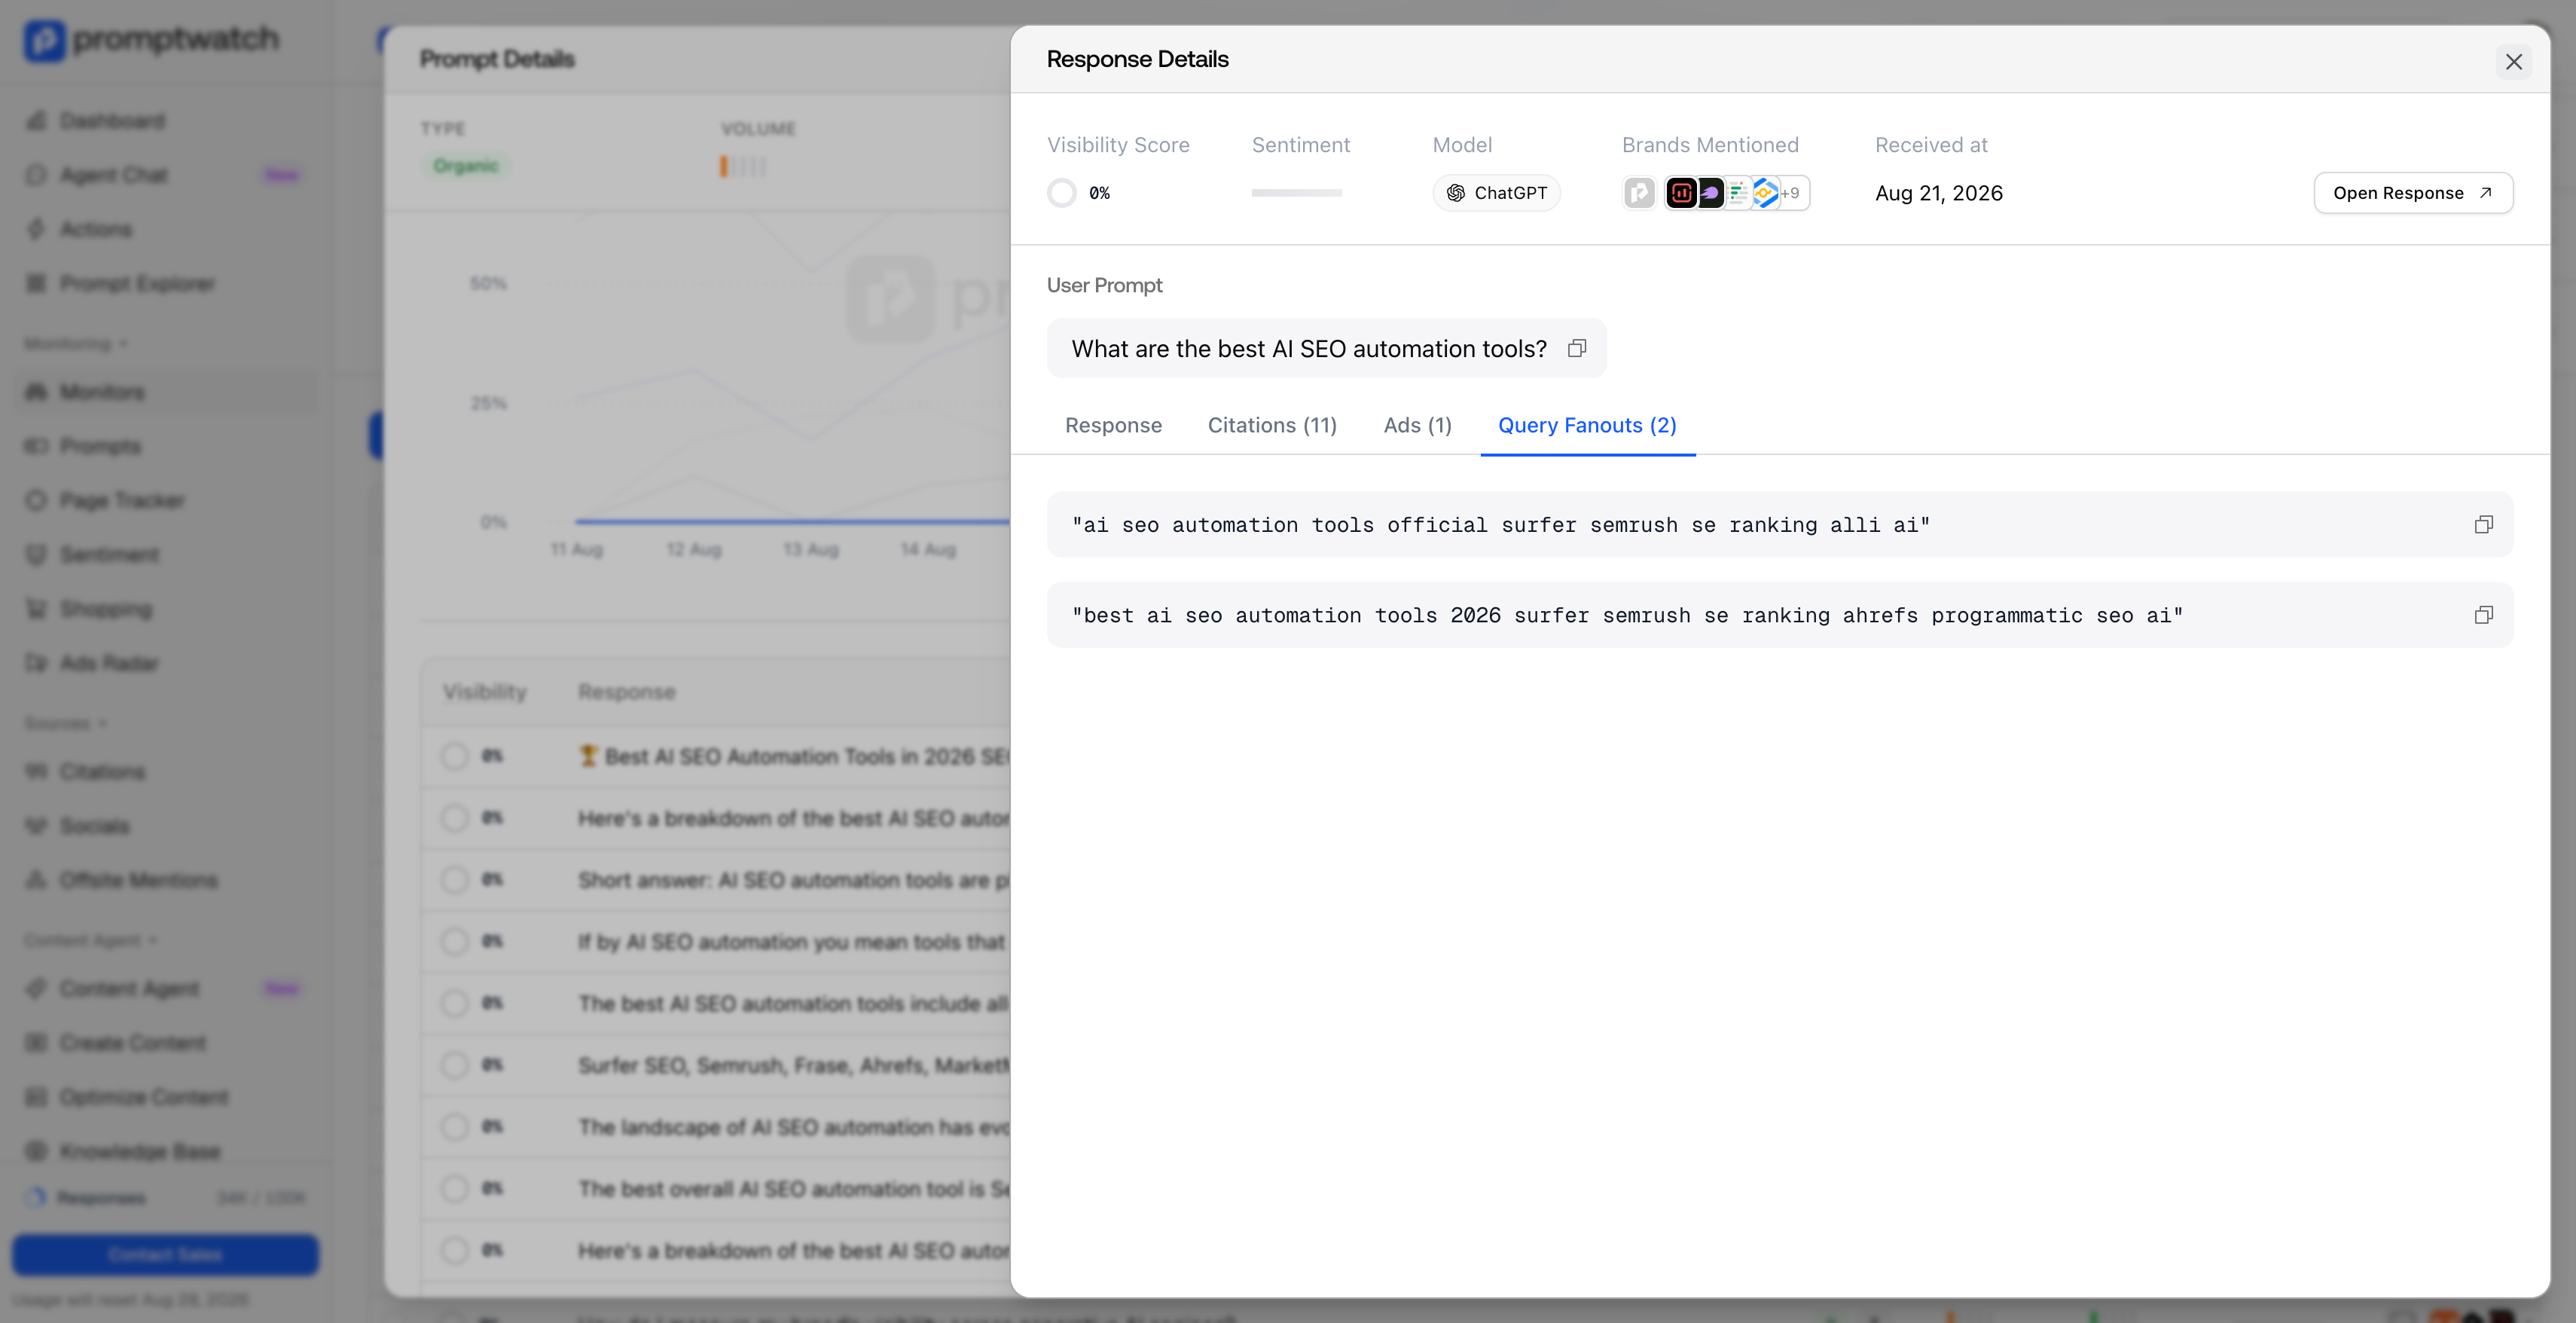Click the Contact Sales button
This screenshot has height=1323, width=2576.
click(165, 1255)
